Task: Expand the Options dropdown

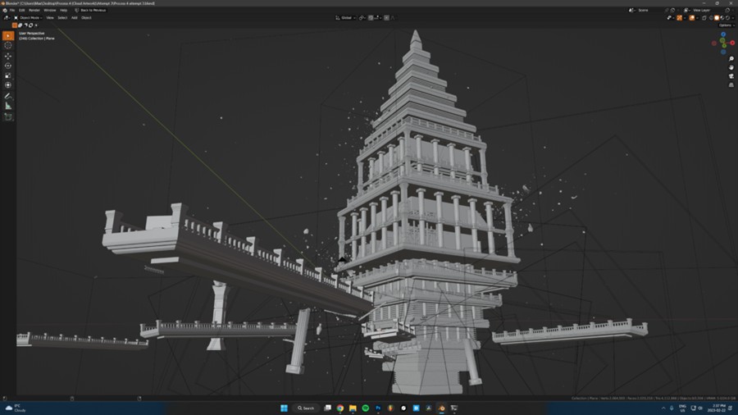Action: pos(726,25)
